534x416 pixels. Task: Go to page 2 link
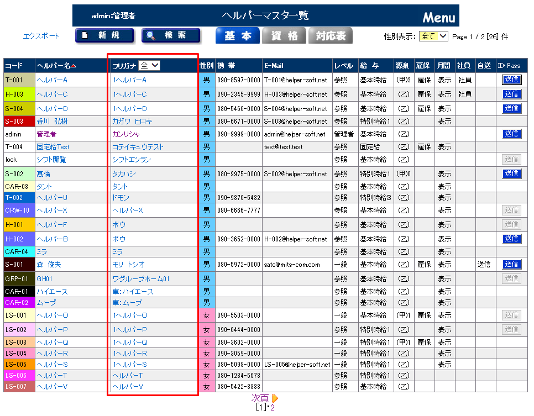(x=272, y=408)
